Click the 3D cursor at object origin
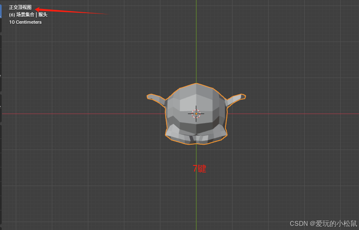The height and width of the screenshot is (230, 359). click(196, 114)
